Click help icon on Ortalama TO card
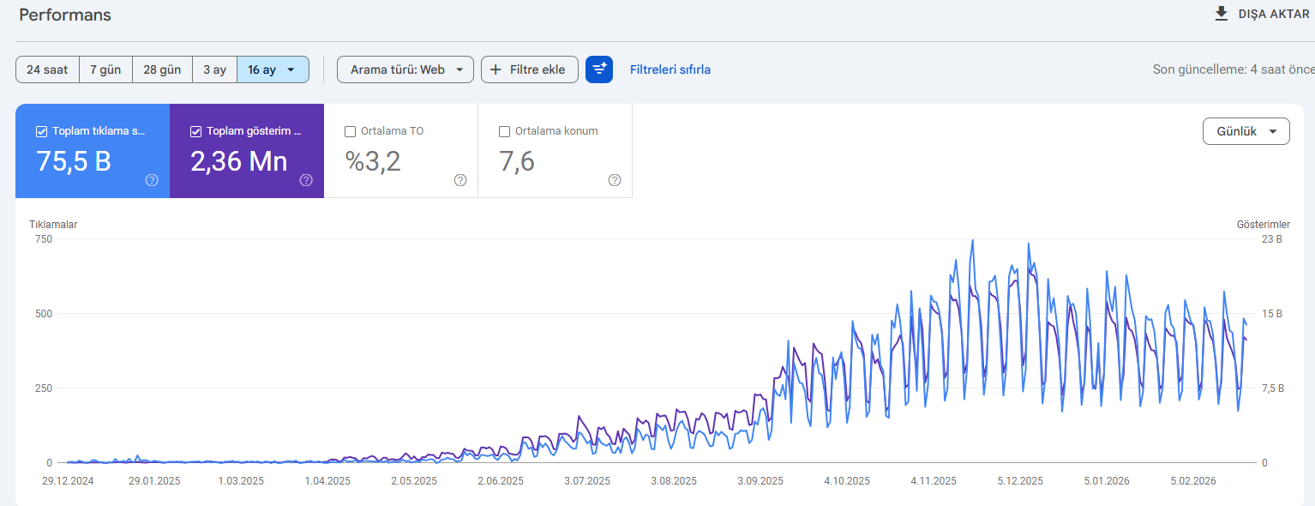 [460, 180]
